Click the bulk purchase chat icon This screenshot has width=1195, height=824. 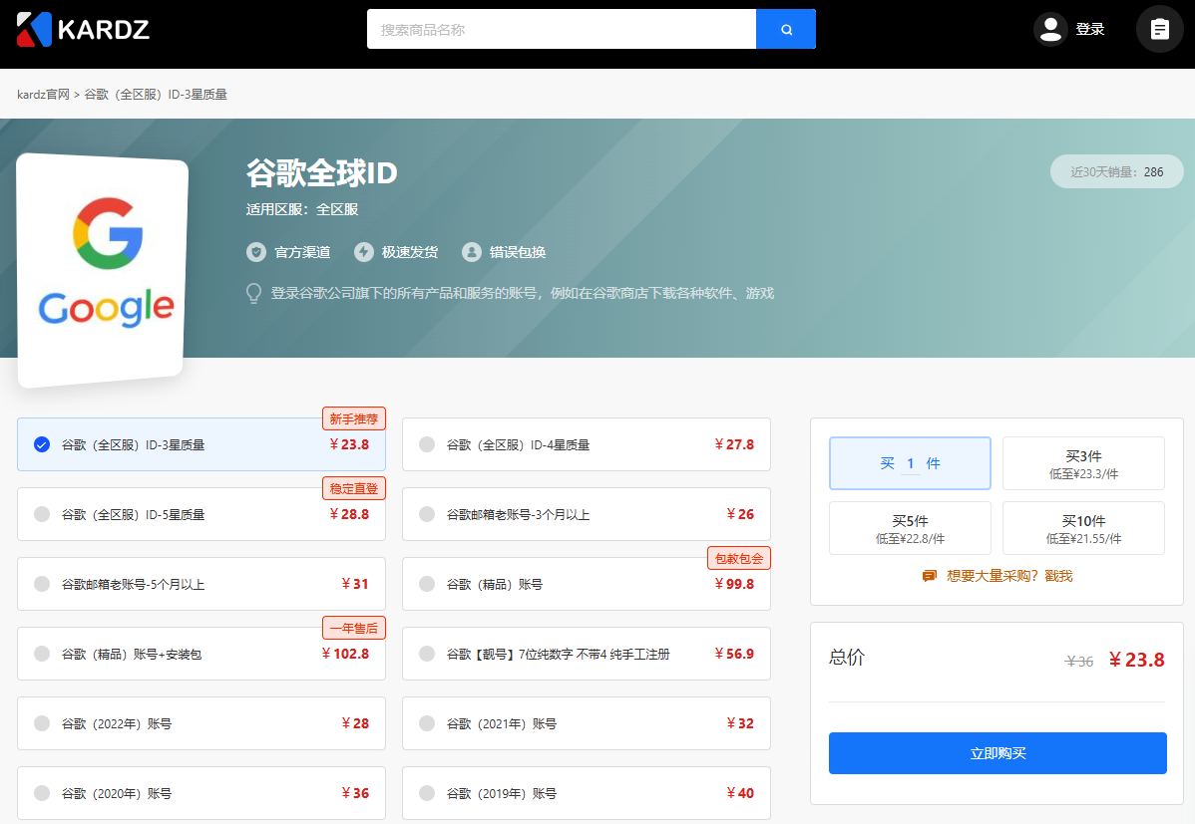[x=929, y=576]
